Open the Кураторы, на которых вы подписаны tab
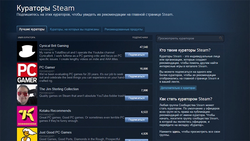The height and width of the screenshot is (141, 250). [74, 29]
